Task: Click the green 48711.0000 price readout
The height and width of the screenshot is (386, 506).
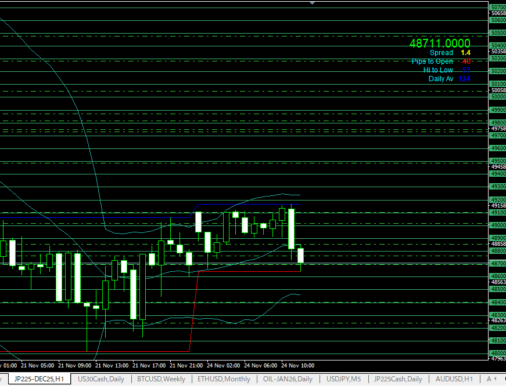Action: click(439, 43)
